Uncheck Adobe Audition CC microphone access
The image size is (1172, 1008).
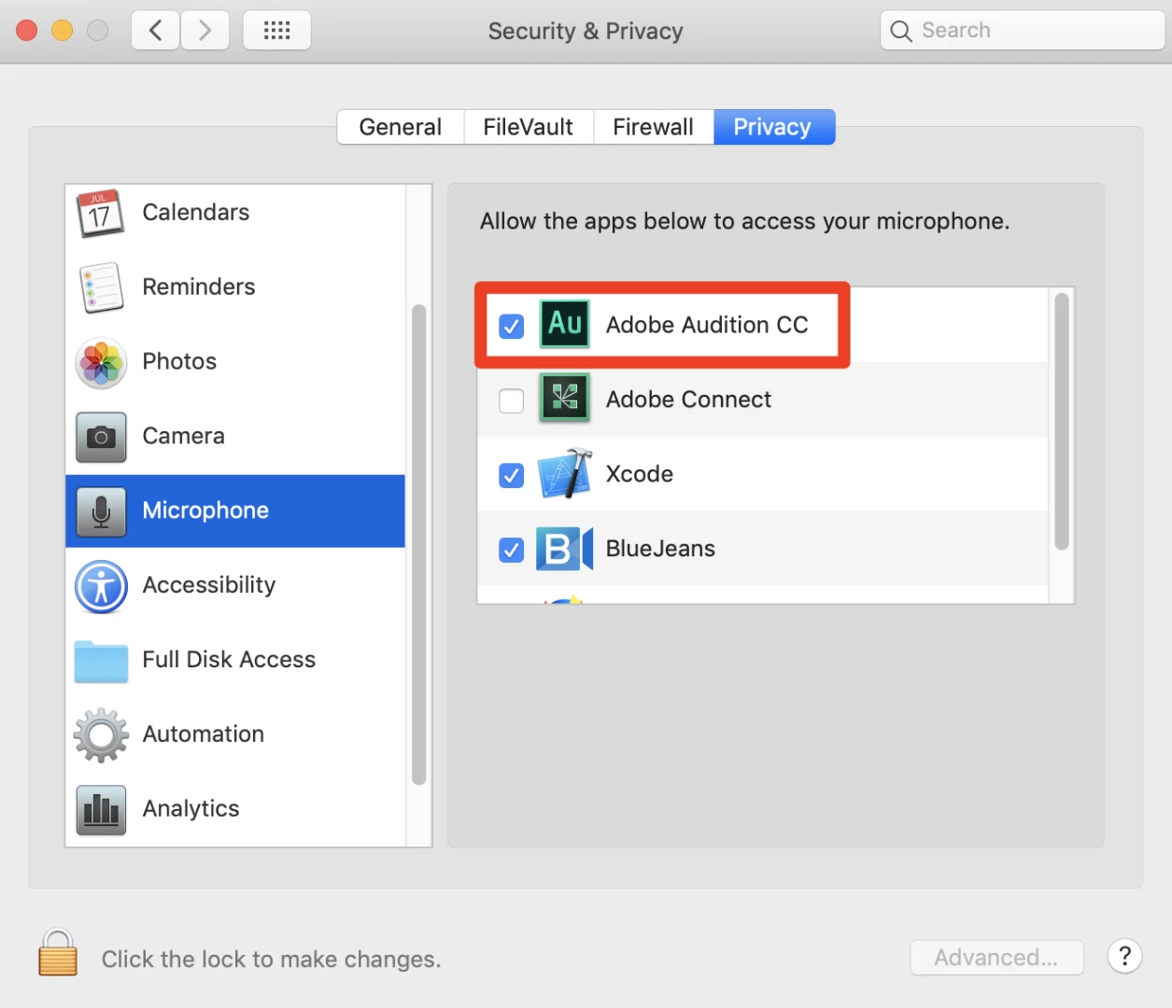tap(512, 326)
